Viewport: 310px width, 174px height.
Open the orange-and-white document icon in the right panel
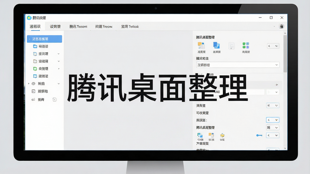pyautogui.click(x=201, y=46)
